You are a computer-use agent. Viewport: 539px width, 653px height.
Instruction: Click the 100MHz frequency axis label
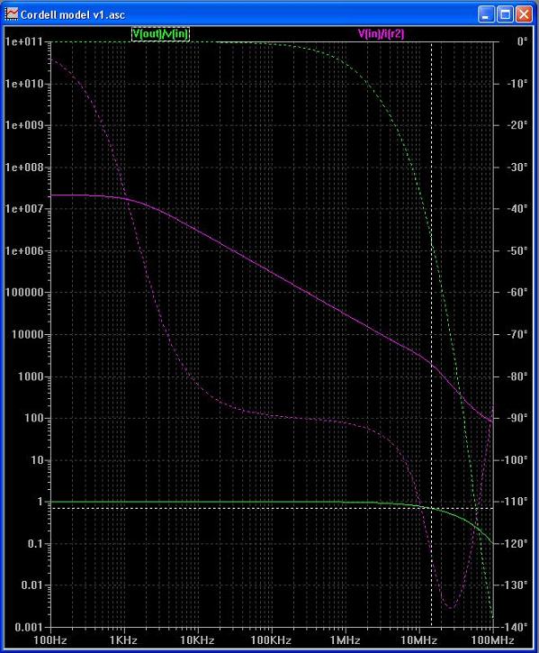click(493, 640)
